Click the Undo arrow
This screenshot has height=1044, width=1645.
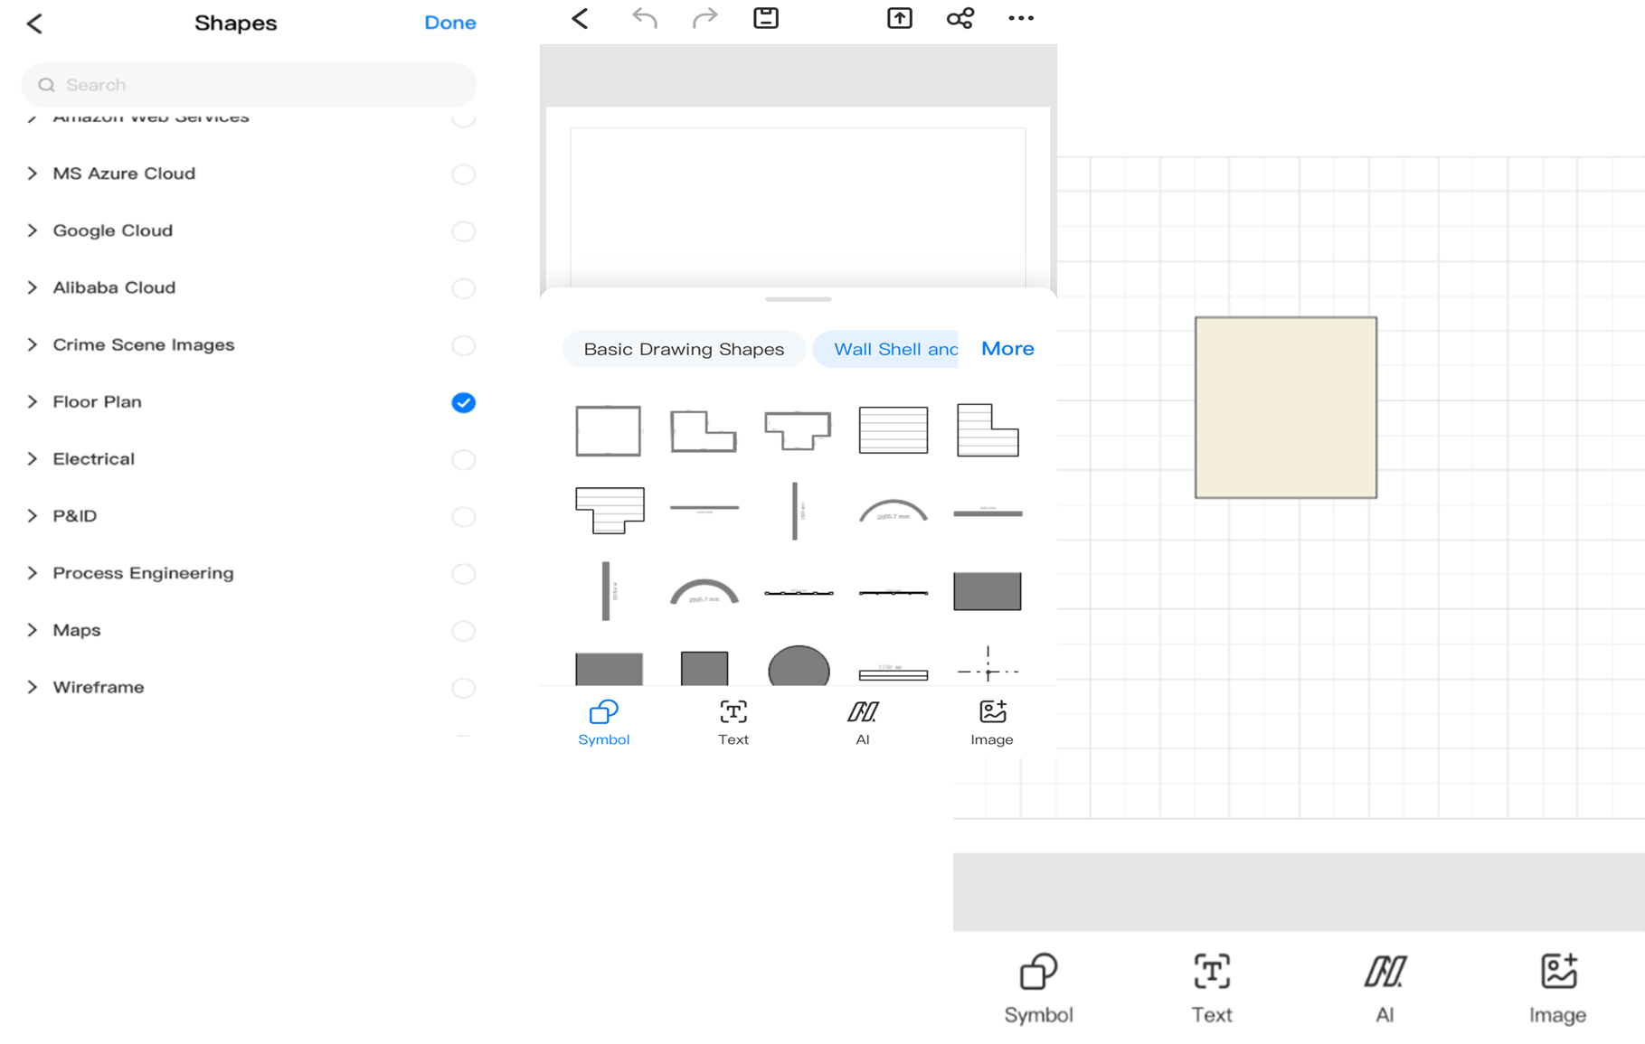coord(644,18)
